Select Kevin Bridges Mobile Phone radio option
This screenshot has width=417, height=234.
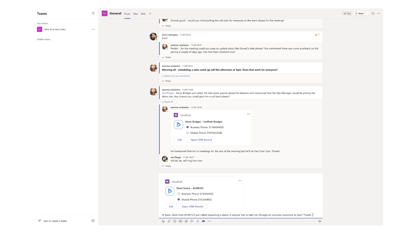[x=187, y=133]
